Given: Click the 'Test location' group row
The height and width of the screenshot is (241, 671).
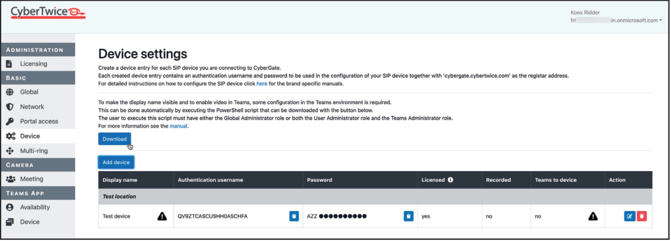Looking at the screenshot, I should pos(375,196).
